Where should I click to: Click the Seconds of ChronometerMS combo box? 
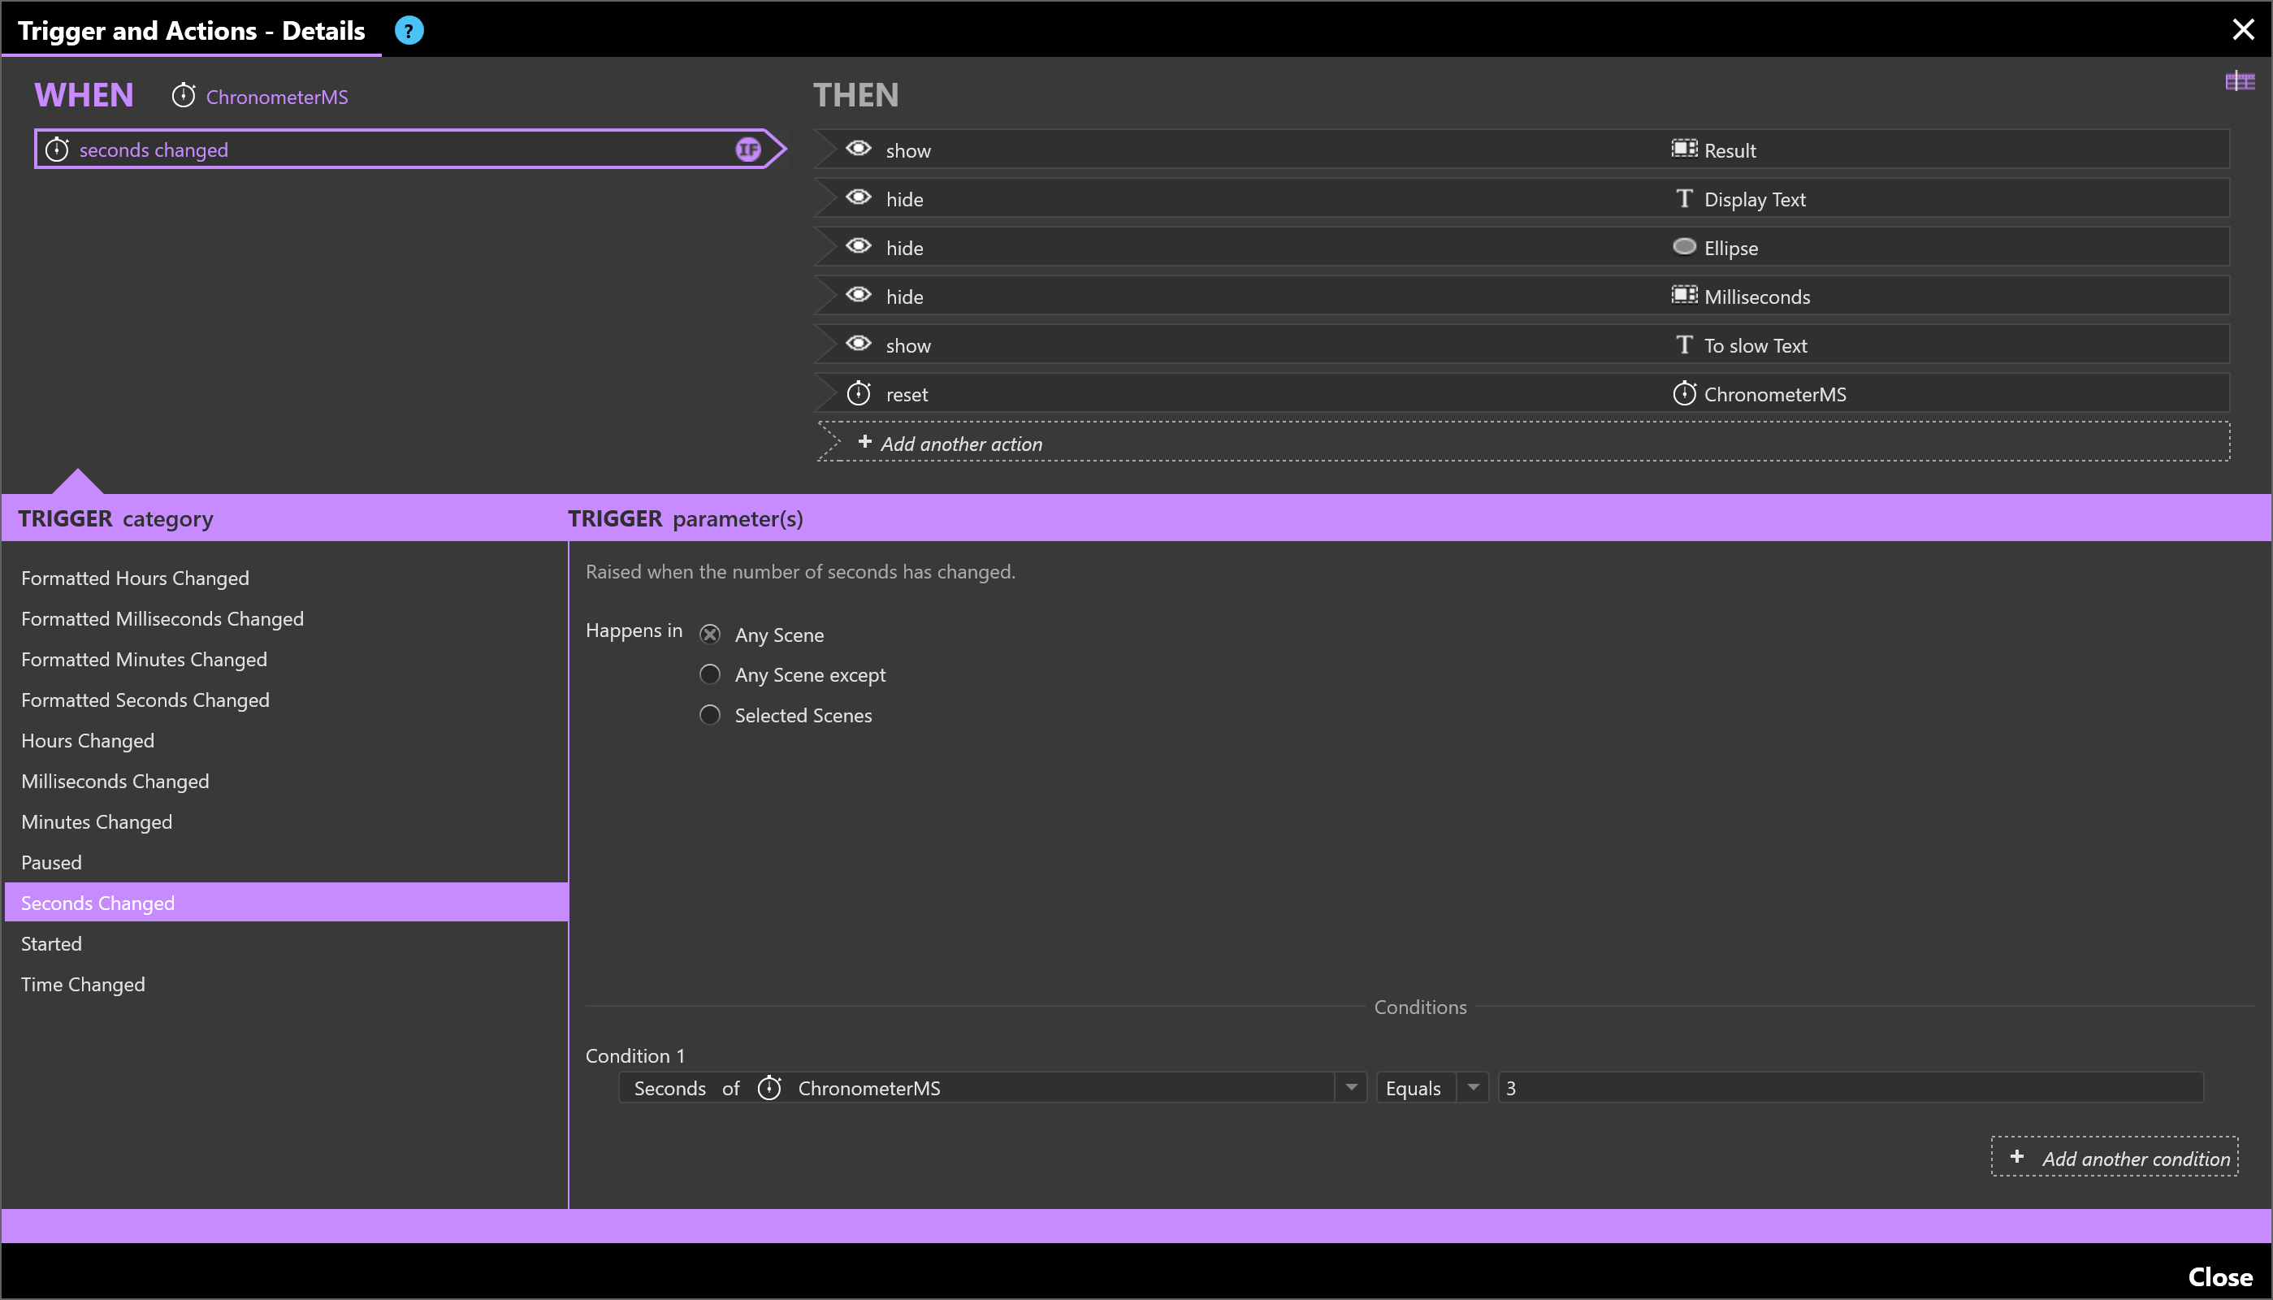point(993,1087)
